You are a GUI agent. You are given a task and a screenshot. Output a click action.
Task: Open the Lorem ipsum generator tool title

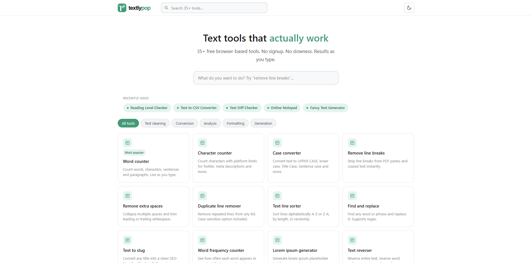click(295, 250)
